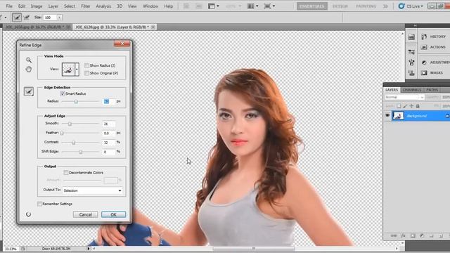Image resolution: width=450 pixels, height=253 pixels.
Task: Click the Smooth slider handle
Action: point(70,124)
